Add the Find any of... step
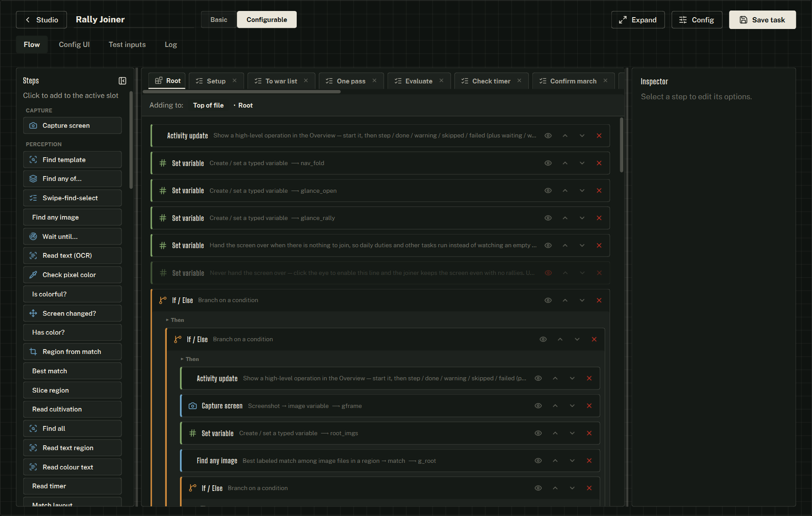The height and width of the screenshot is (516, 812). pos(72,179)
